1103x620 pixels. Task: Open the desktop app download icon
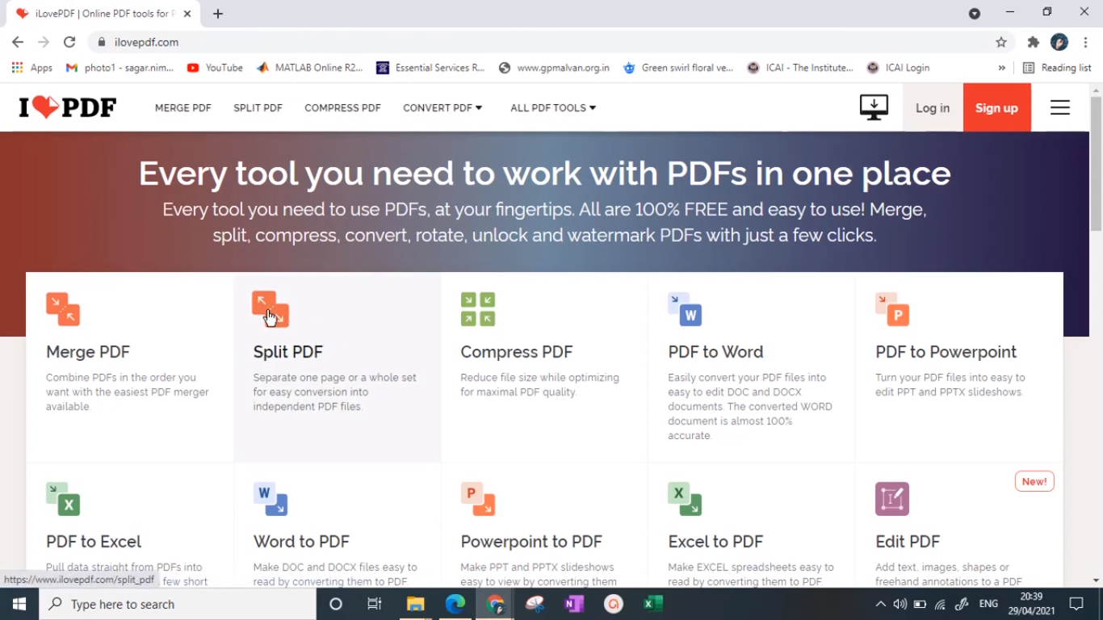tap(874, 107)
